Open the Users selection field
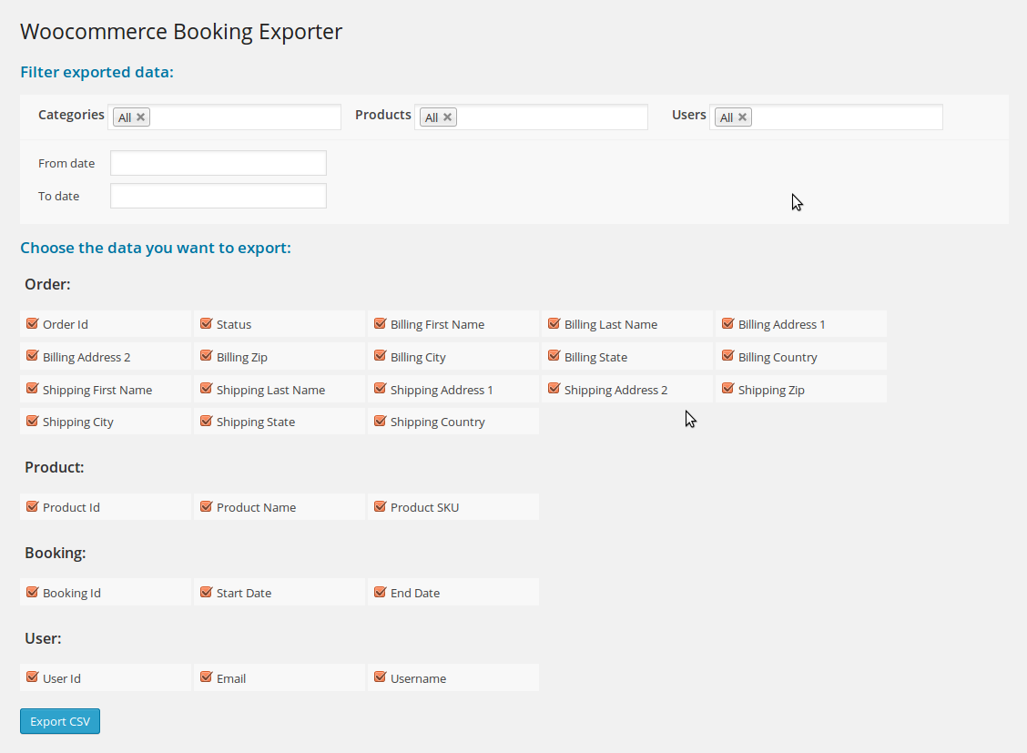This screenshot has width=1027, height=753. 846,117
